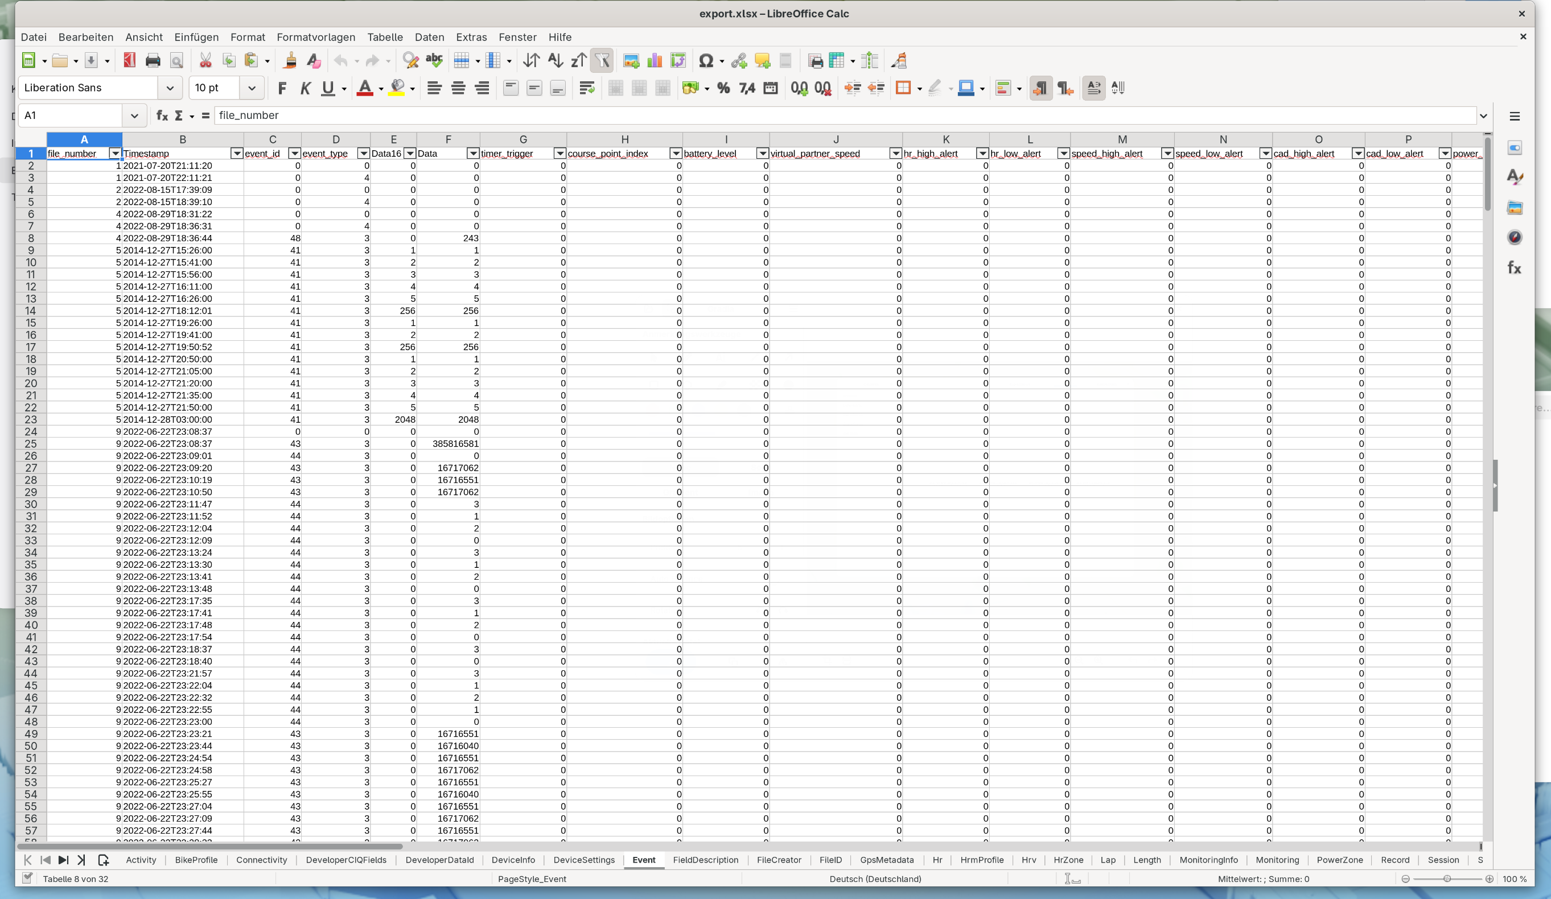Click the Special Character omega icon
The width and height of the screenshot is (1551, 899).
pos(706,60)
